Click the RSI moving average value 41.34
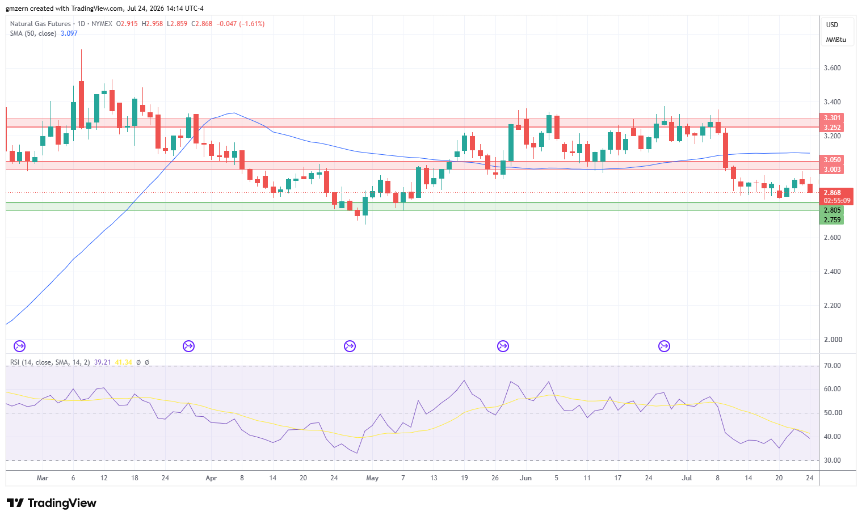This screenshot has width=862, height=520. tap(123, 362)
